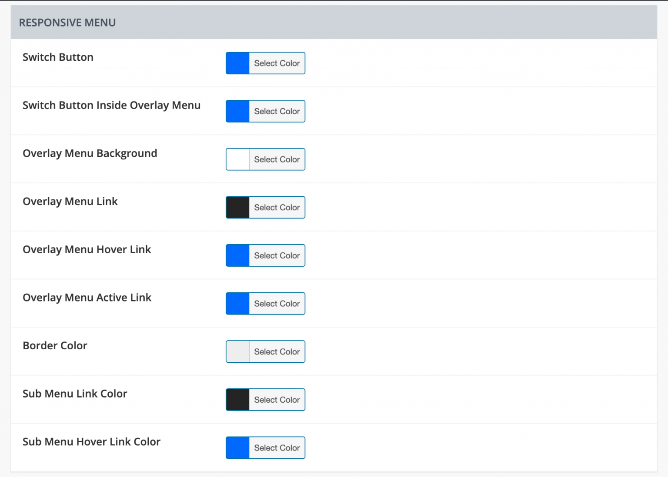Click the black Sub Menu Link Color swatch

[x=237, y=399]
